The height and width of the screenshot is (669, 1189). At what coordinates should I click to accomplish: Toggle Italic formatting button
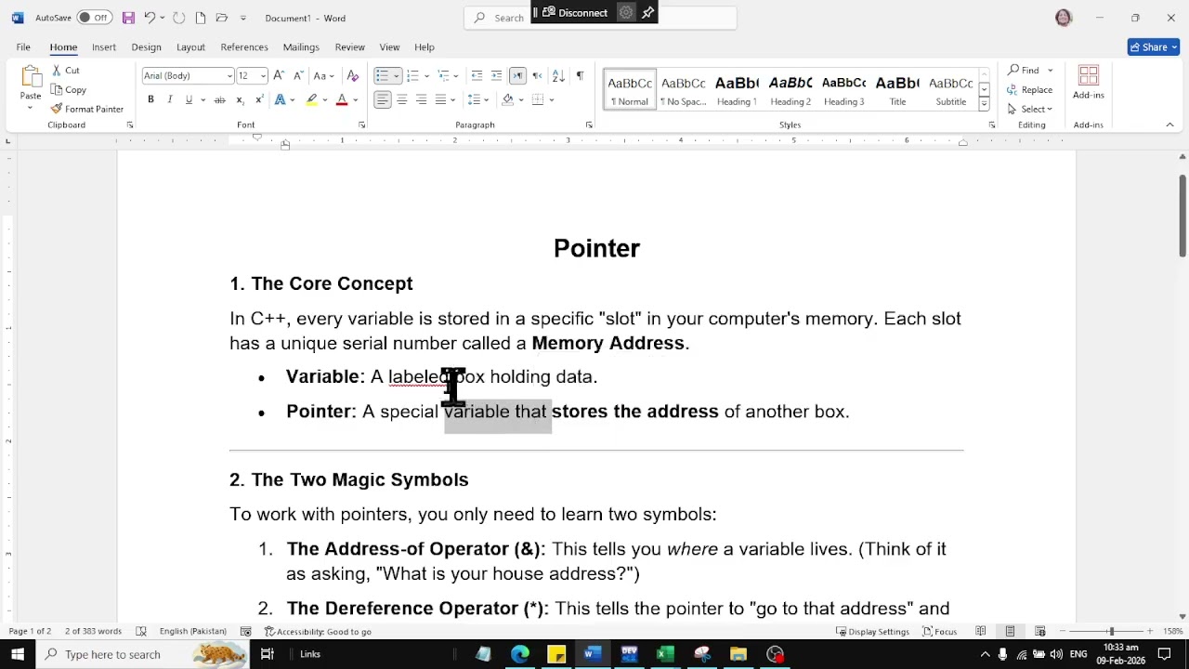pyautogui.click(x=170, y=99)
